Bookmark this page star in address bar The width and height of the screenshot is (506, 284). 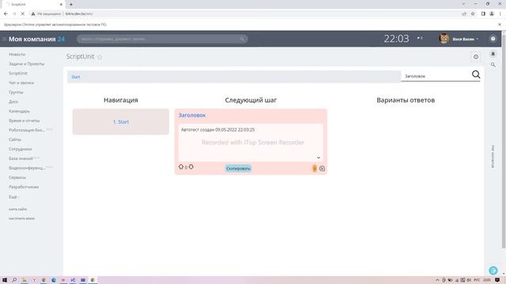click(x=473, y=13)
